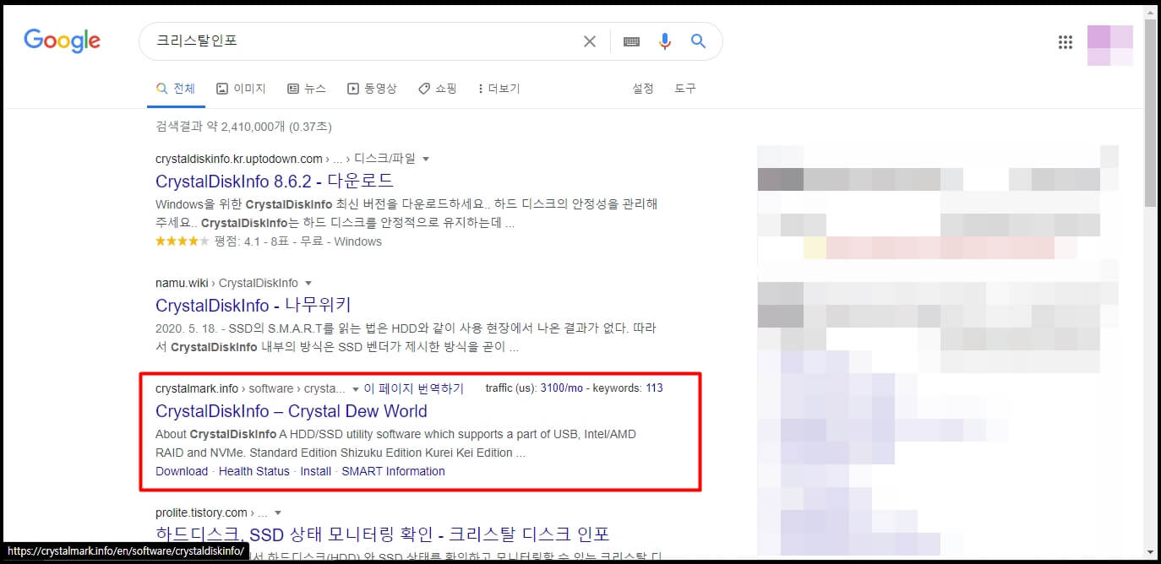Click the Health Status sitelink
The height and width of the screenshot is (564, 1161).
(x=254, y=471)
